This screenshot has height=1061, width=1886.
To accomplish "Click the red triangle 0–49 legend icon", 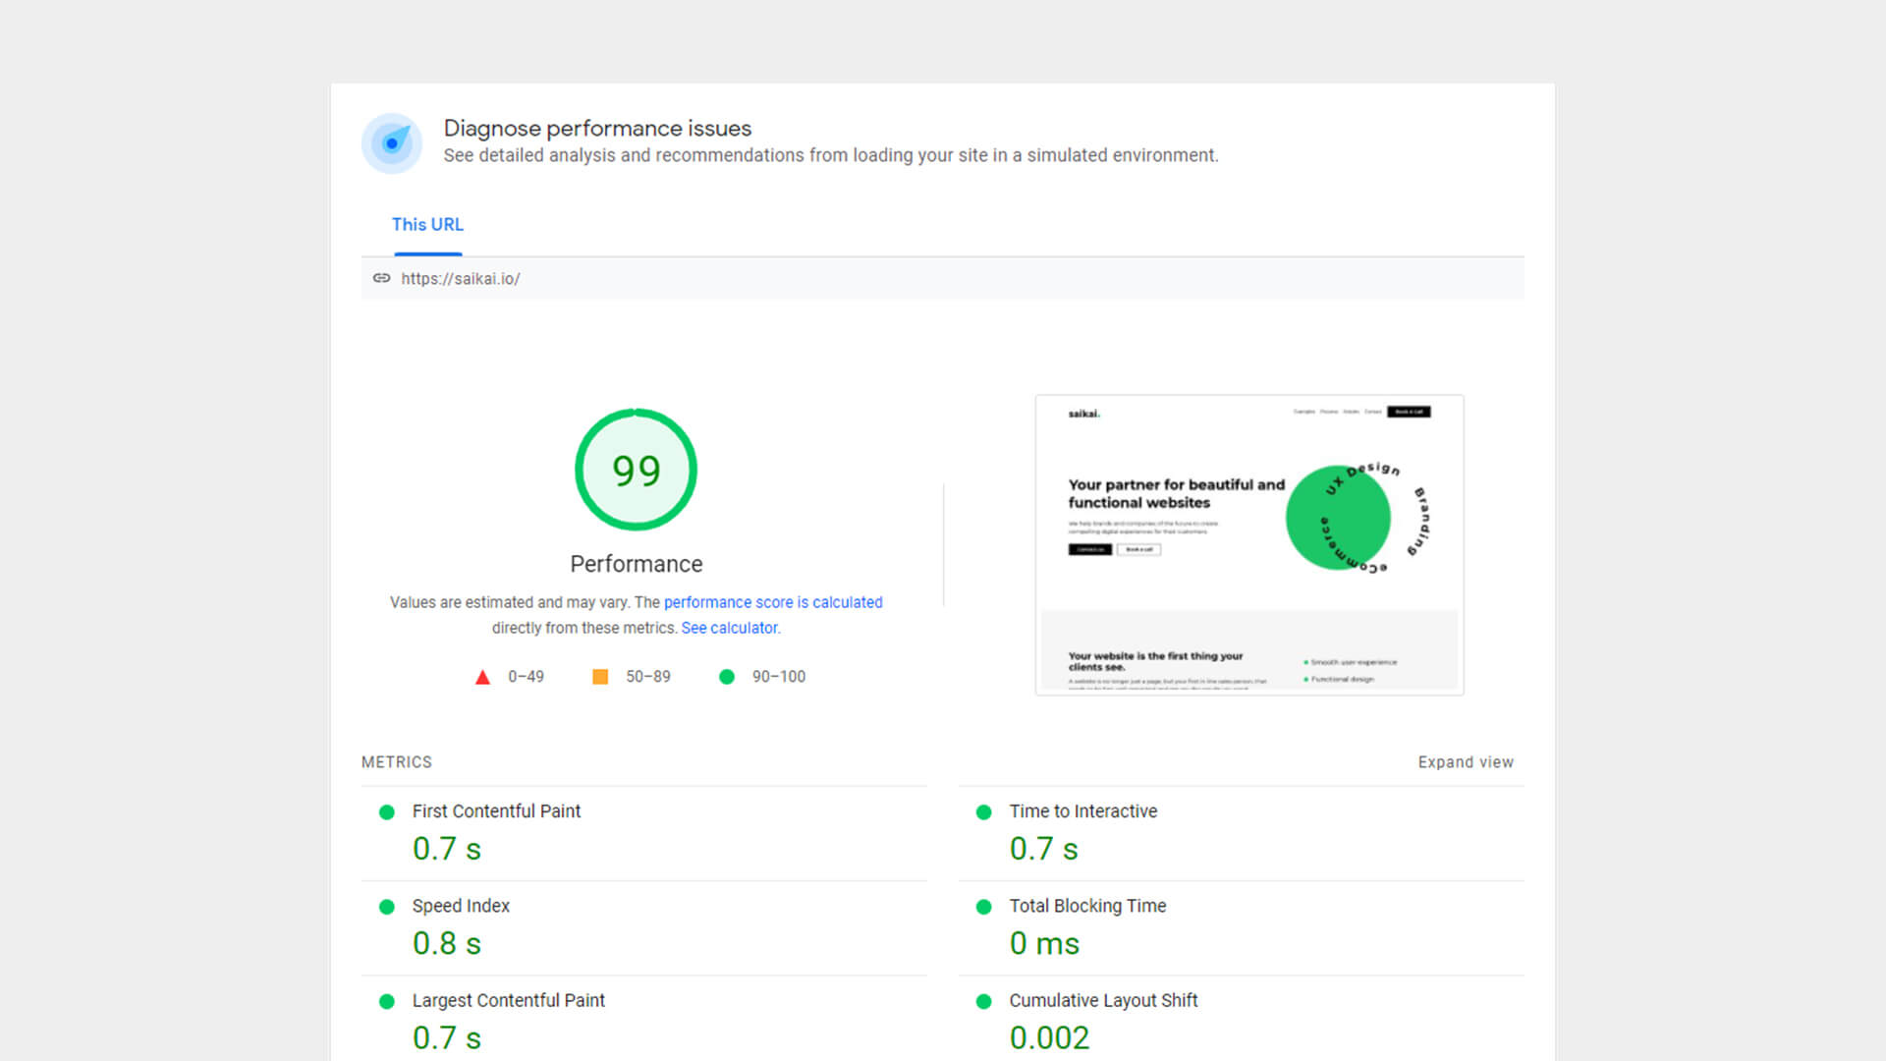I will 482,677.
